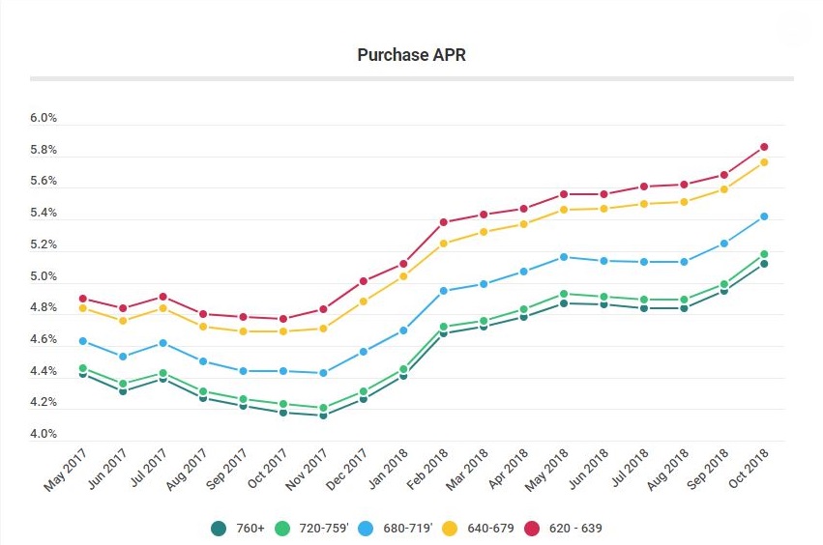Click blue line's May 2017 data point

coord(83,341)
